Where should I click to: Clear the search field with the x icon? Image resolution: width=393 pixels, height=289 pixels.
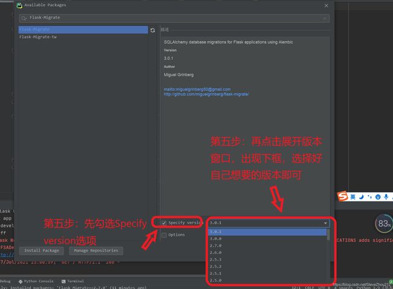(325, 18)
